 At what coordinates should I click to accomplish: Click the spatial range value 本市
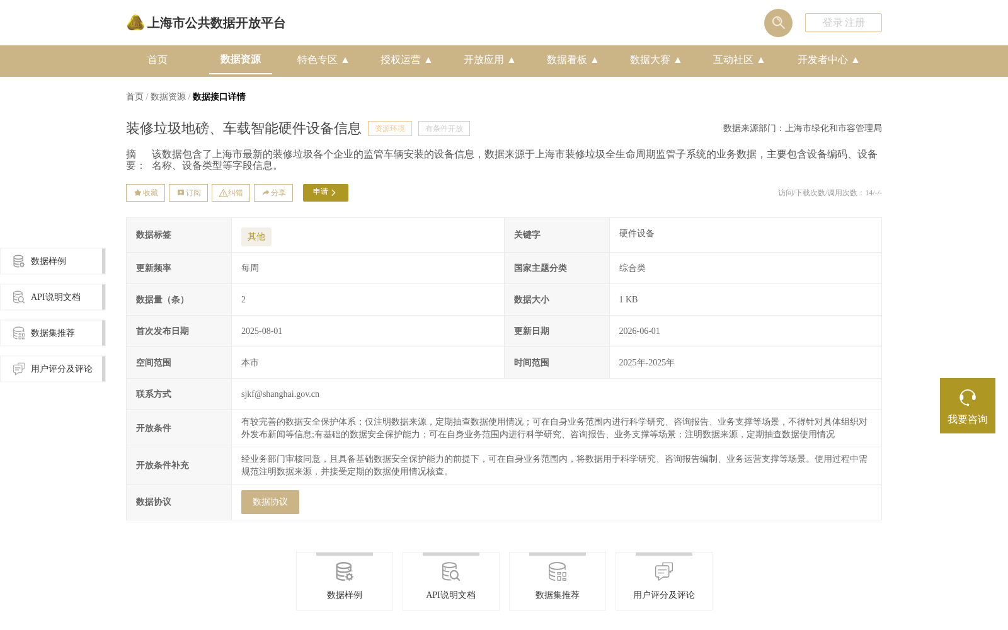[x=250, y=363]
